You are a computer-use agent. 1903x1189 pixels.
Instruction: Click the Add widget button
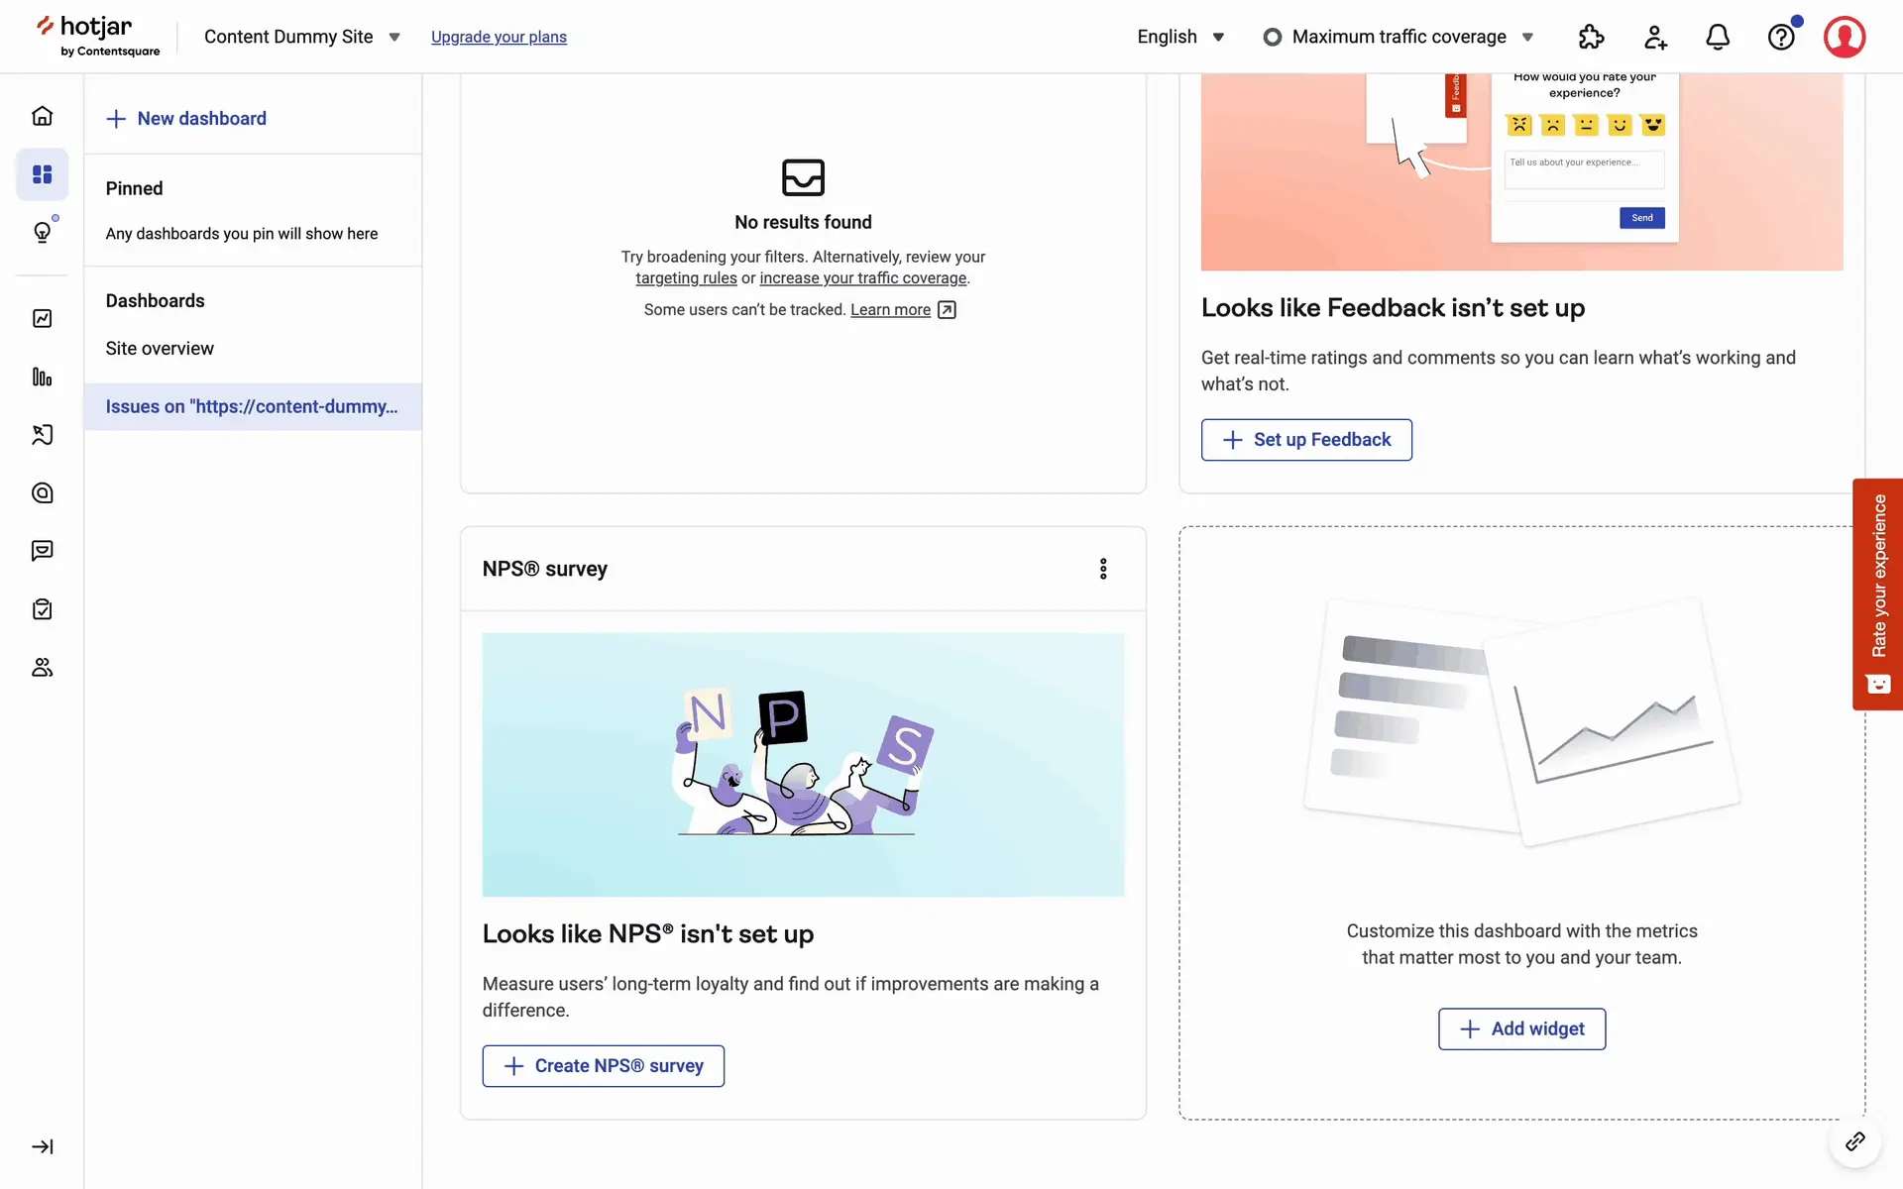1521,1029
